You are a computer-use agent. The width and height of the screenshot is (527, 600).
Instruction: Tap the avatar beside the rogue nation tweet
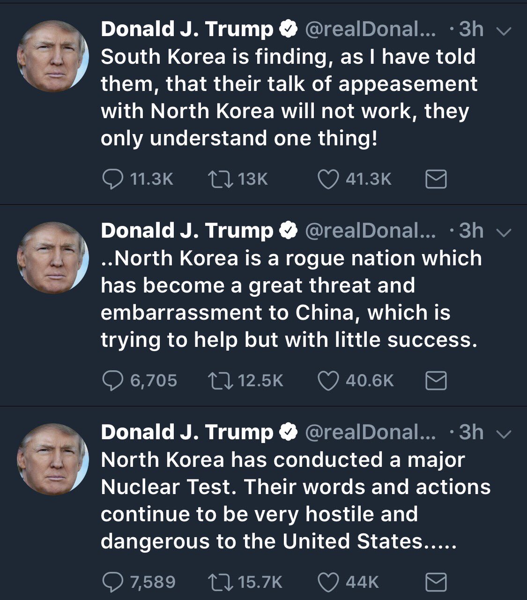pyautogui.click(x=53, y=258)
